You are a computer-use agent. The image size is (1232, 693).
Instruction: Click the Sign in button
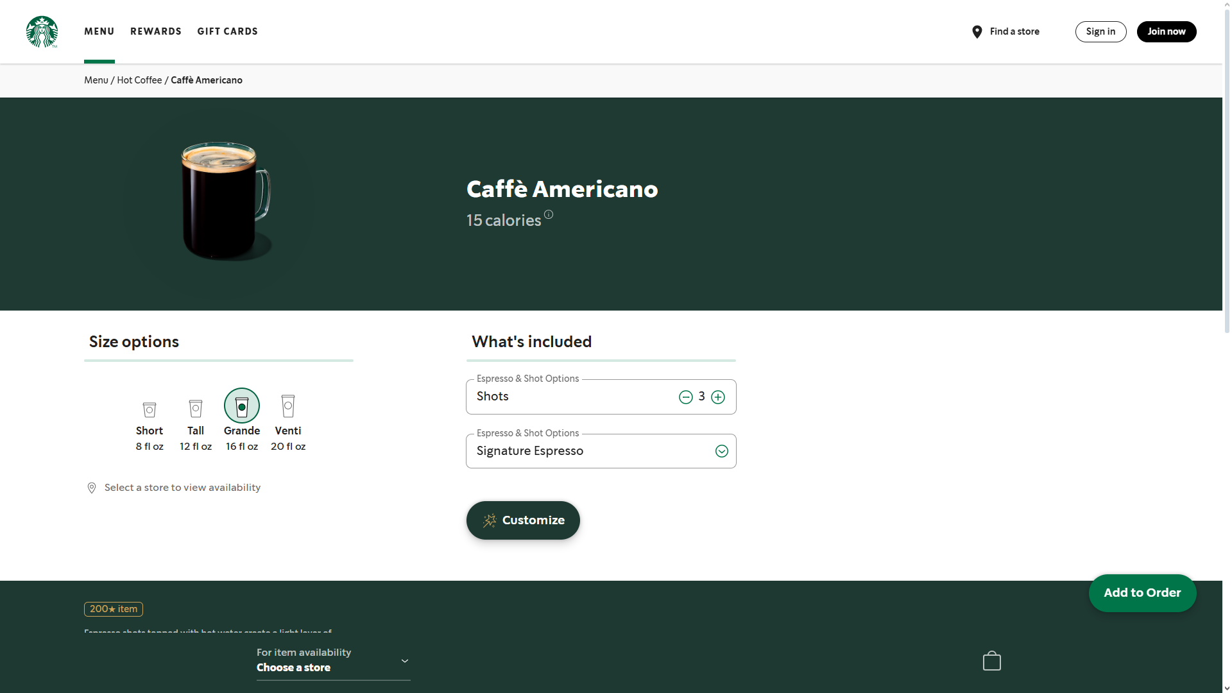1100,31
